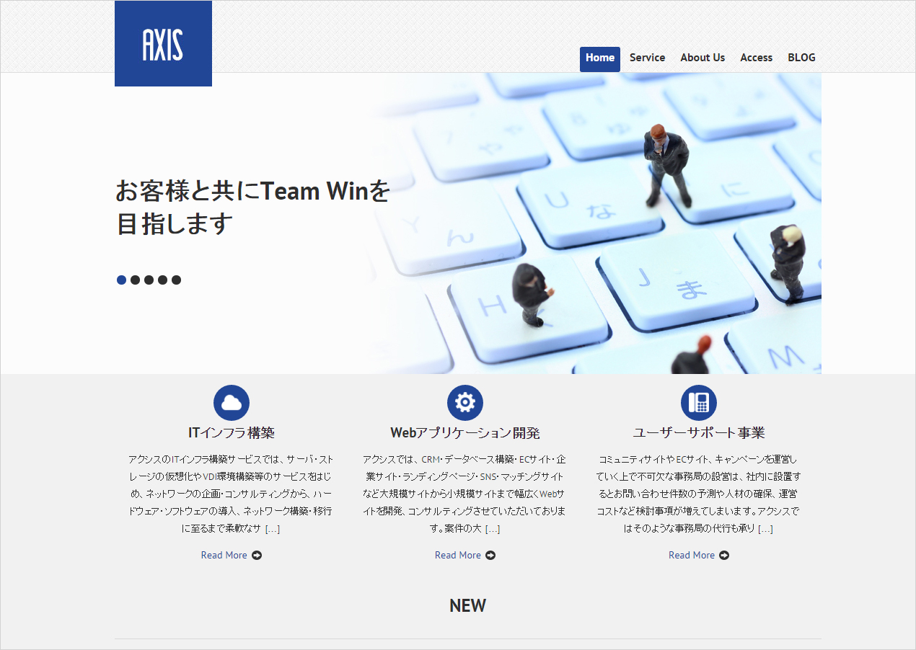Jump to the fourth slide dot
The height and width of the screenshot is (650, 916).
[162, 280]
